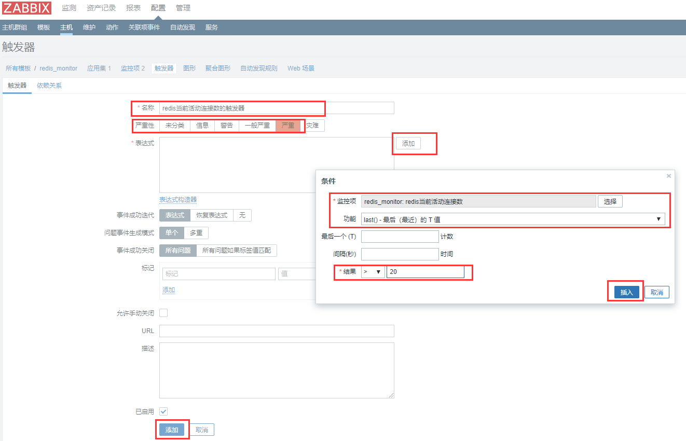The image size is (686, 441).
Task: Open the 表达式构造器 link
Action: (178, 200)
